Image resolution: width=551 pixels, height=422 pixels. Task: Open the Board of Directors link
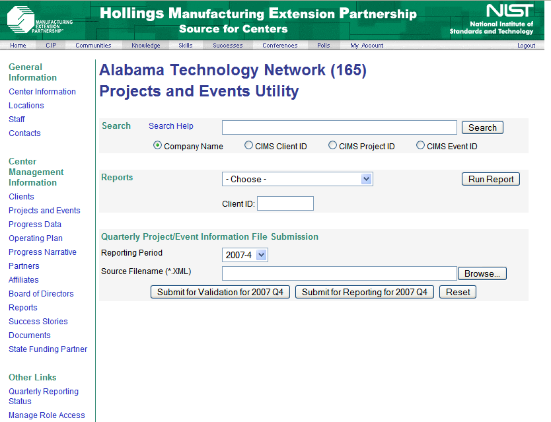41,293
